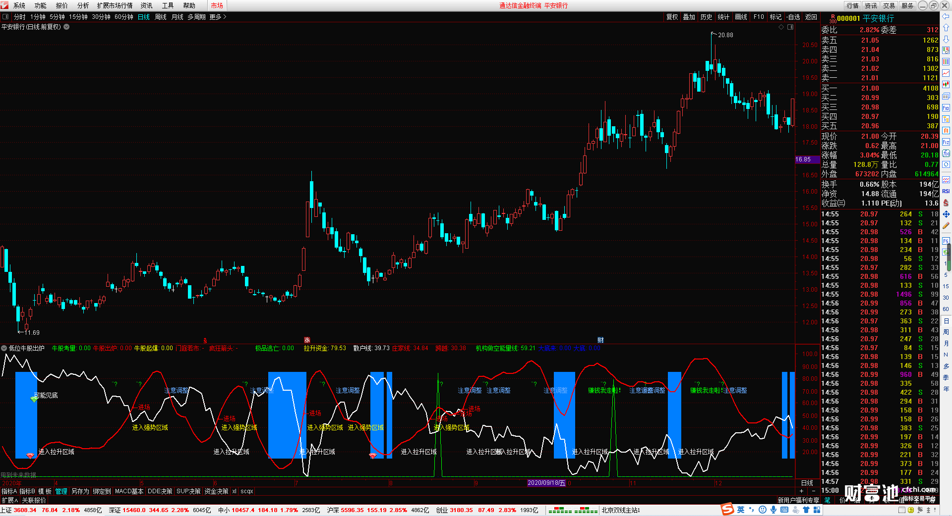Open the 报价 menu
The height and width of the screenshot is (516, 952).
tap(62, 5)
